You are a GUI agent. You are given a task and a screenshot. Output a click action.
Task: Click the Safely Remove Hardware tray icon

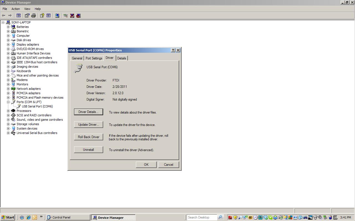pyautogui.click(x=325, y=217)
